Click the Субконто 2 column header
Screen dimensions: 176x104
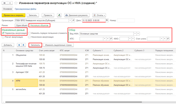(x=123, y=50)
